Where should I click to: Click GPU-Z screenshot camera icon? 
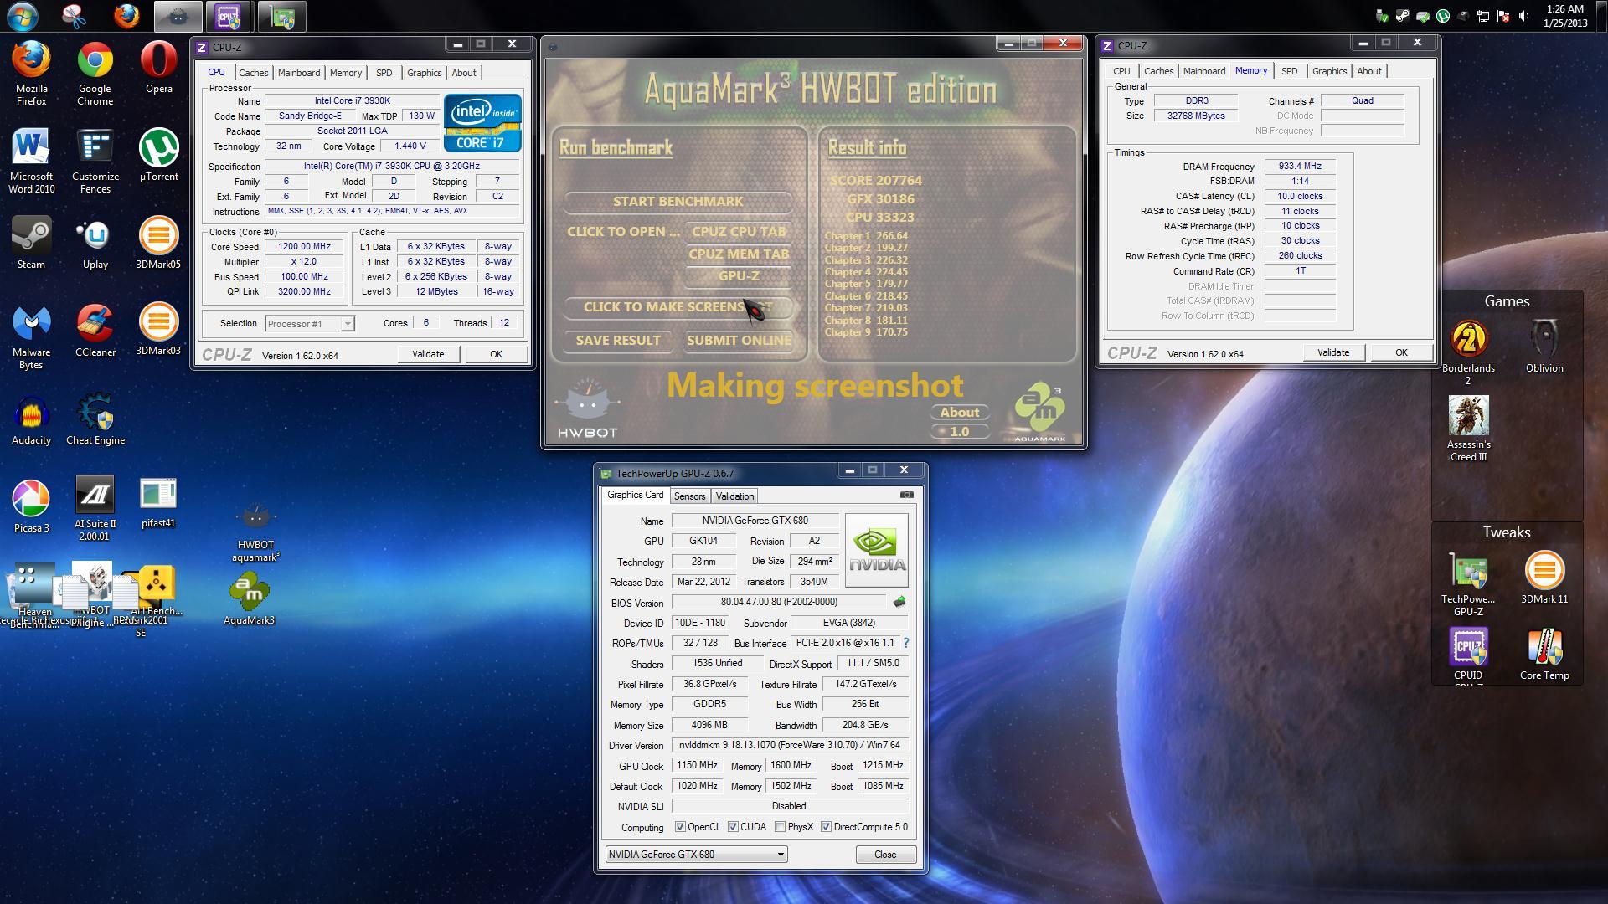point(907,495)
